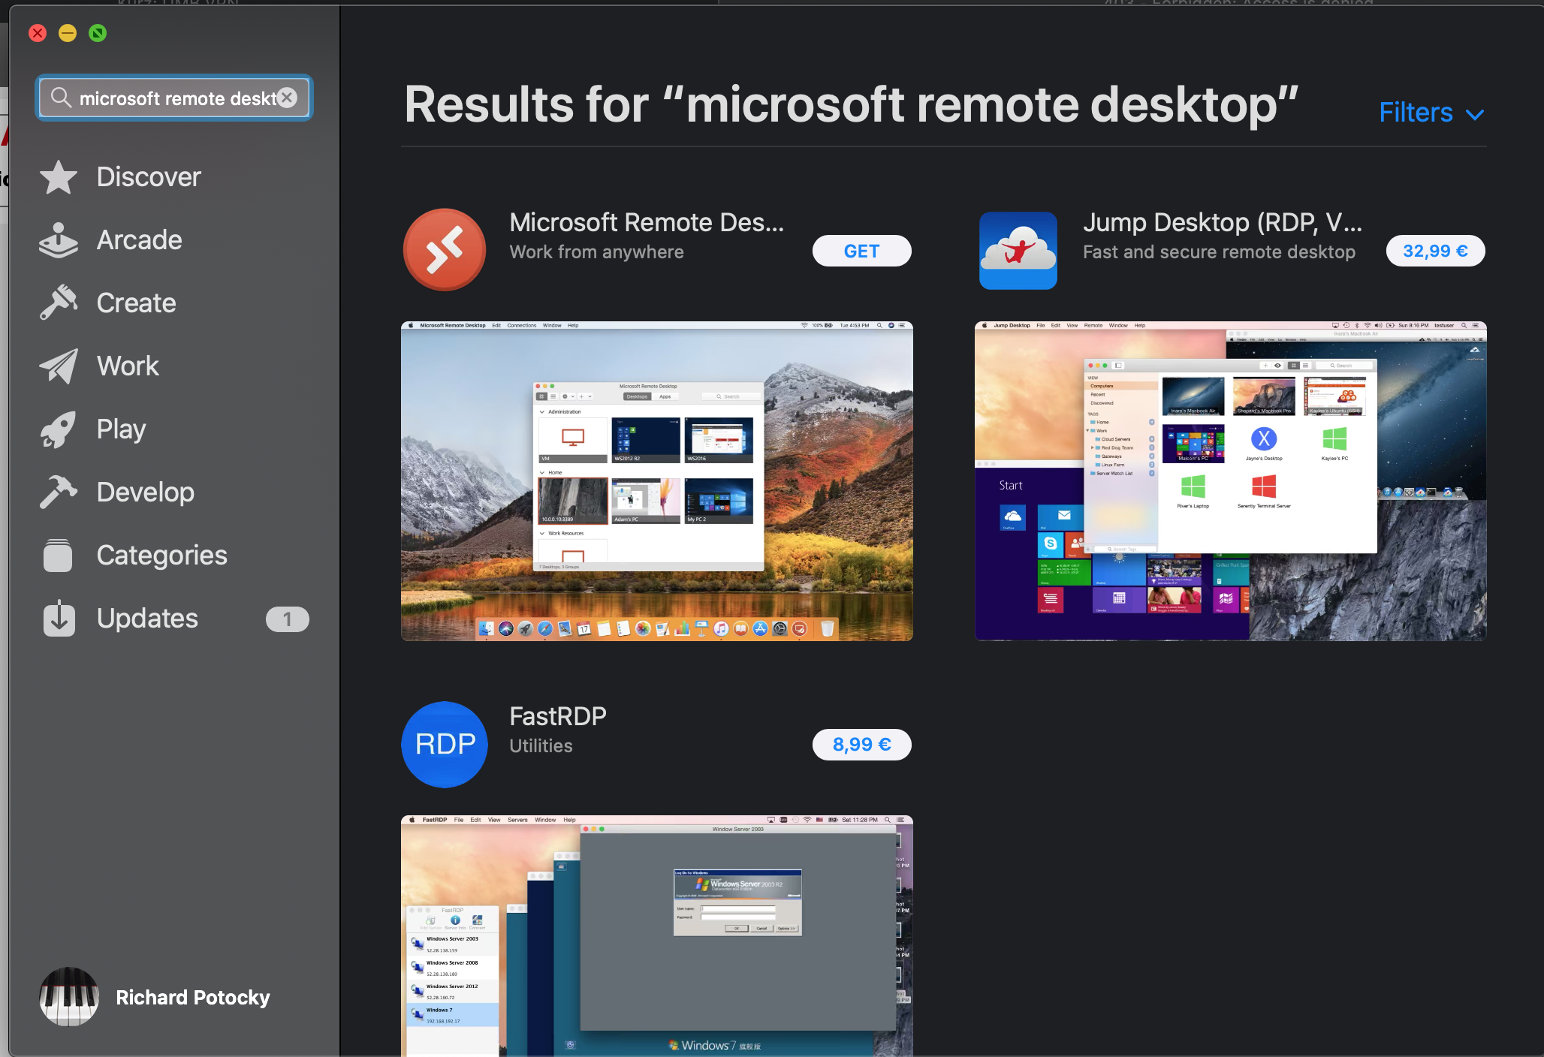
Task: Click 'Fast and secure remote desktop' subtitle
Action: tap(1219, 252)
